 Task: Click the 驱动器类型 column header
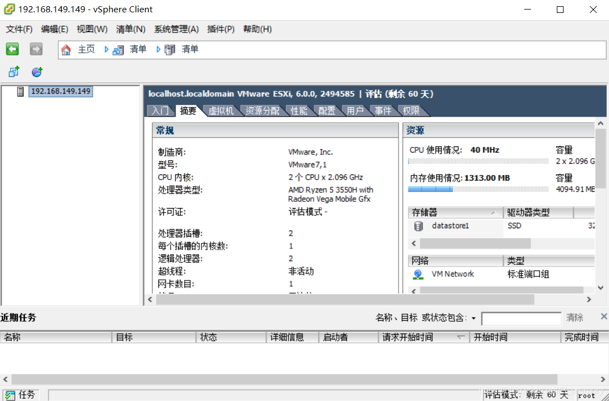pos(538,213)
